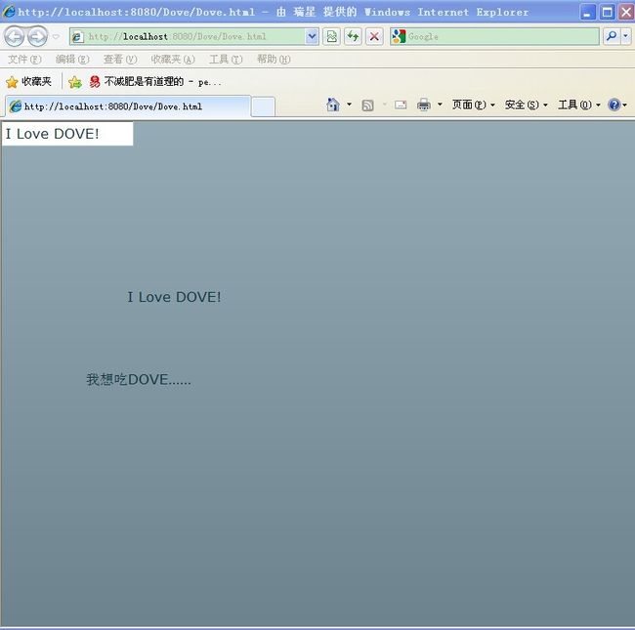Click the blue Help question mark icon
This screenshot has height=630, width=635.
614,105
